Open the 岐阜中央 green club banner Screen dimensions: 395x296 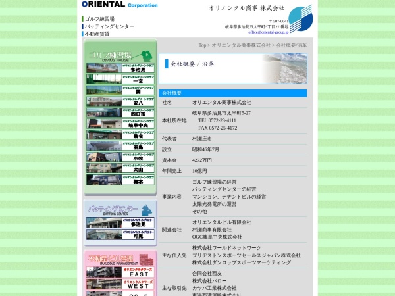tap(120, 124)
